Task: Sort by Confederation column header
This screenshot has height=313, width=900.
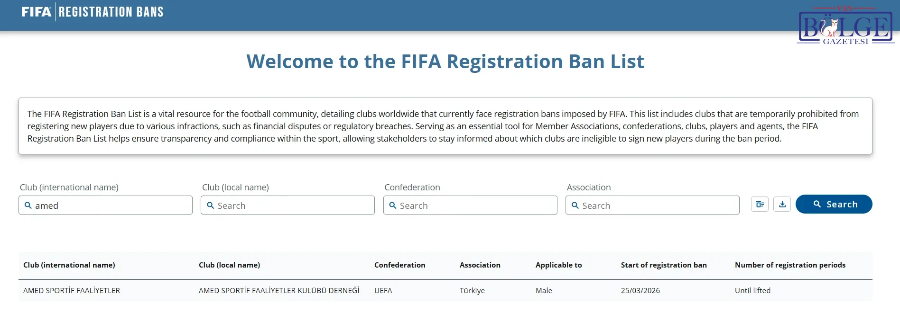Action: coord(399,265)
